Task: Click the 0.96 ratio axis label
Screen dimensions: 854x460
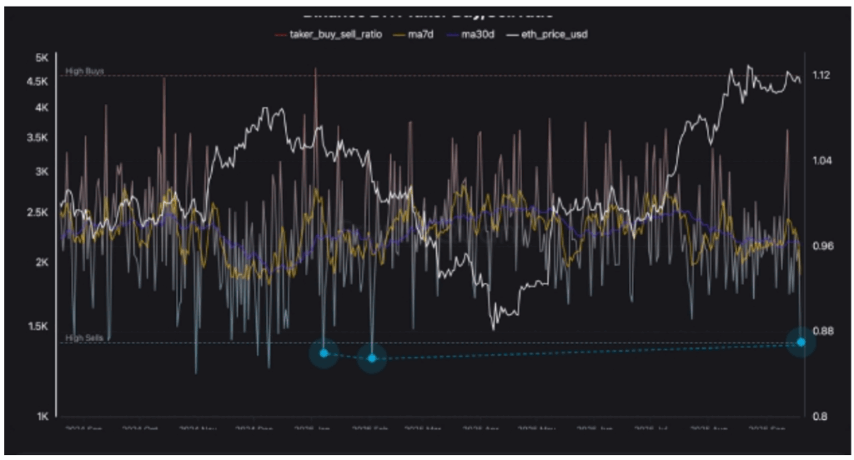Action: pyautogui.click(x=823, y=246)
